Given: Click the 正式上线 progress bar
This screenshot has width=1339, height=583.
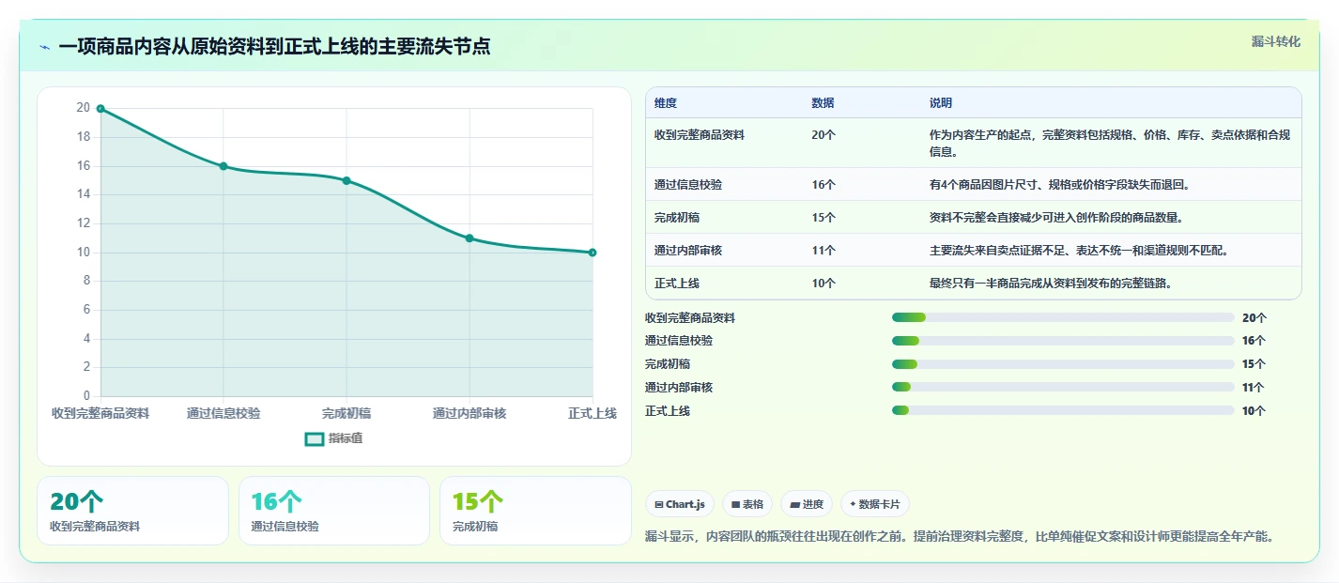Looking at the screenshot, I should pos(1063,410).
